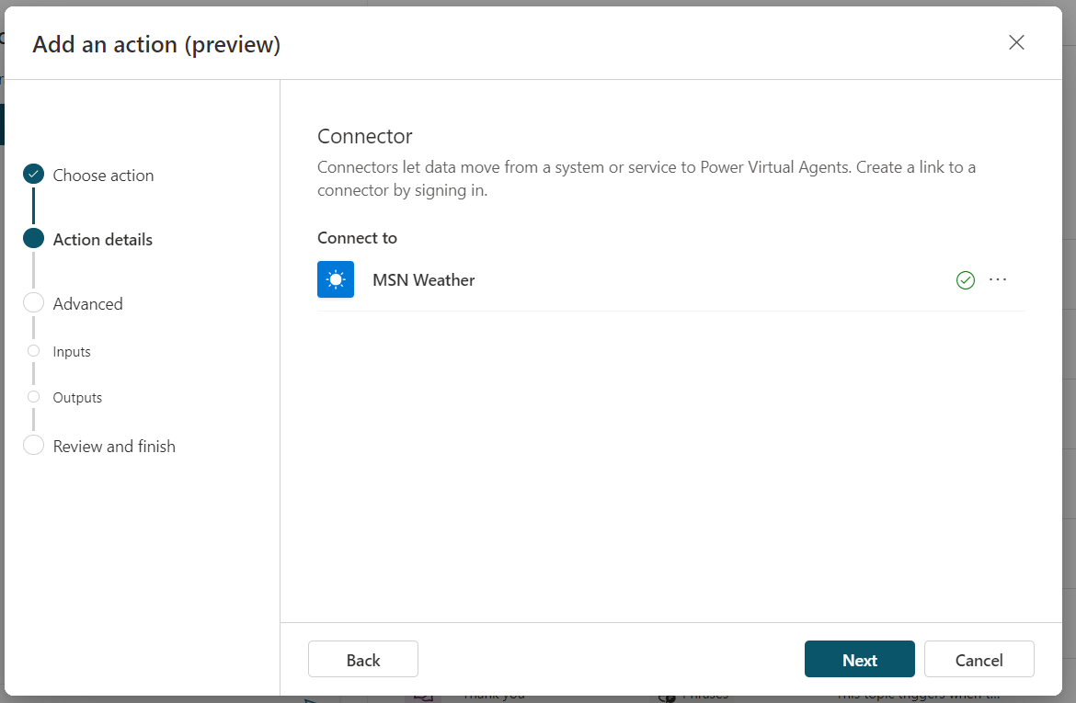
Task: Click the Connect to label
Action: [357, 238]
